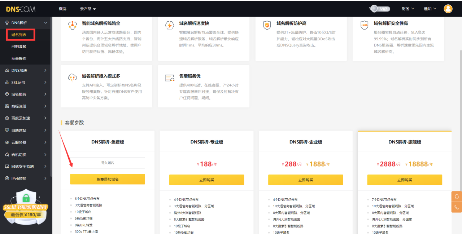The height and width of the screenshot is (234, 462).
Task: Click the 导入域名 input field
Action: [108, 163]
